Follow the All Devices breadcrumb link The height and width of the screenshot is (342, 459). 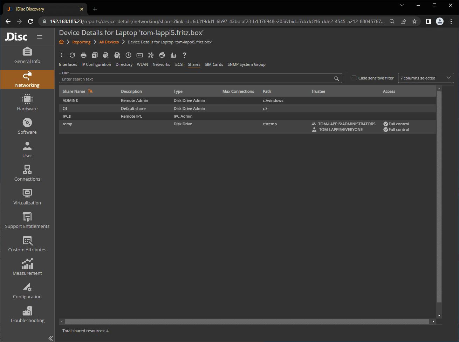(x=109, y=42)
